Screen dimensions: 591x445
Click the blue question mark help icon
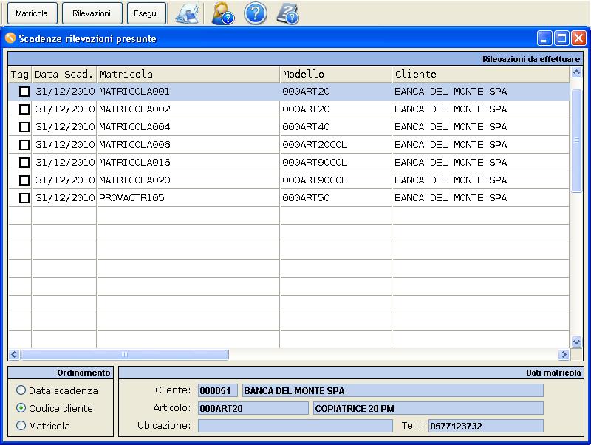[x=255, y=13]
